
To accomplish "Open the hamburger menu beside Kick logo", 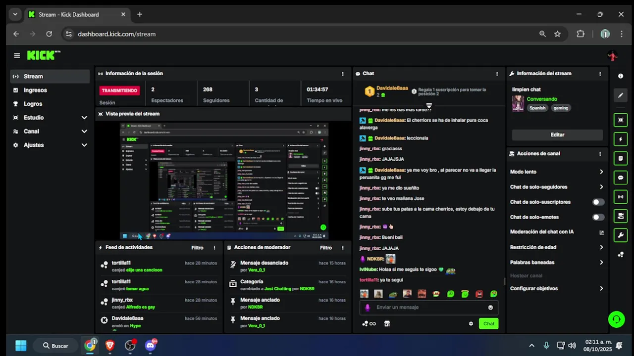I will [x=17, y=56].
